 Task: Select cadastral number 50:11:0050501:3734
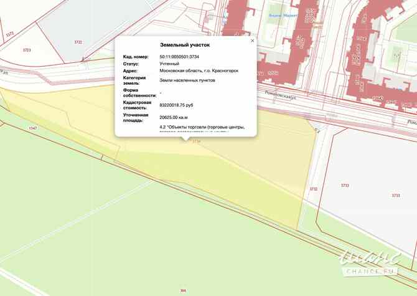tap(179, 57)
